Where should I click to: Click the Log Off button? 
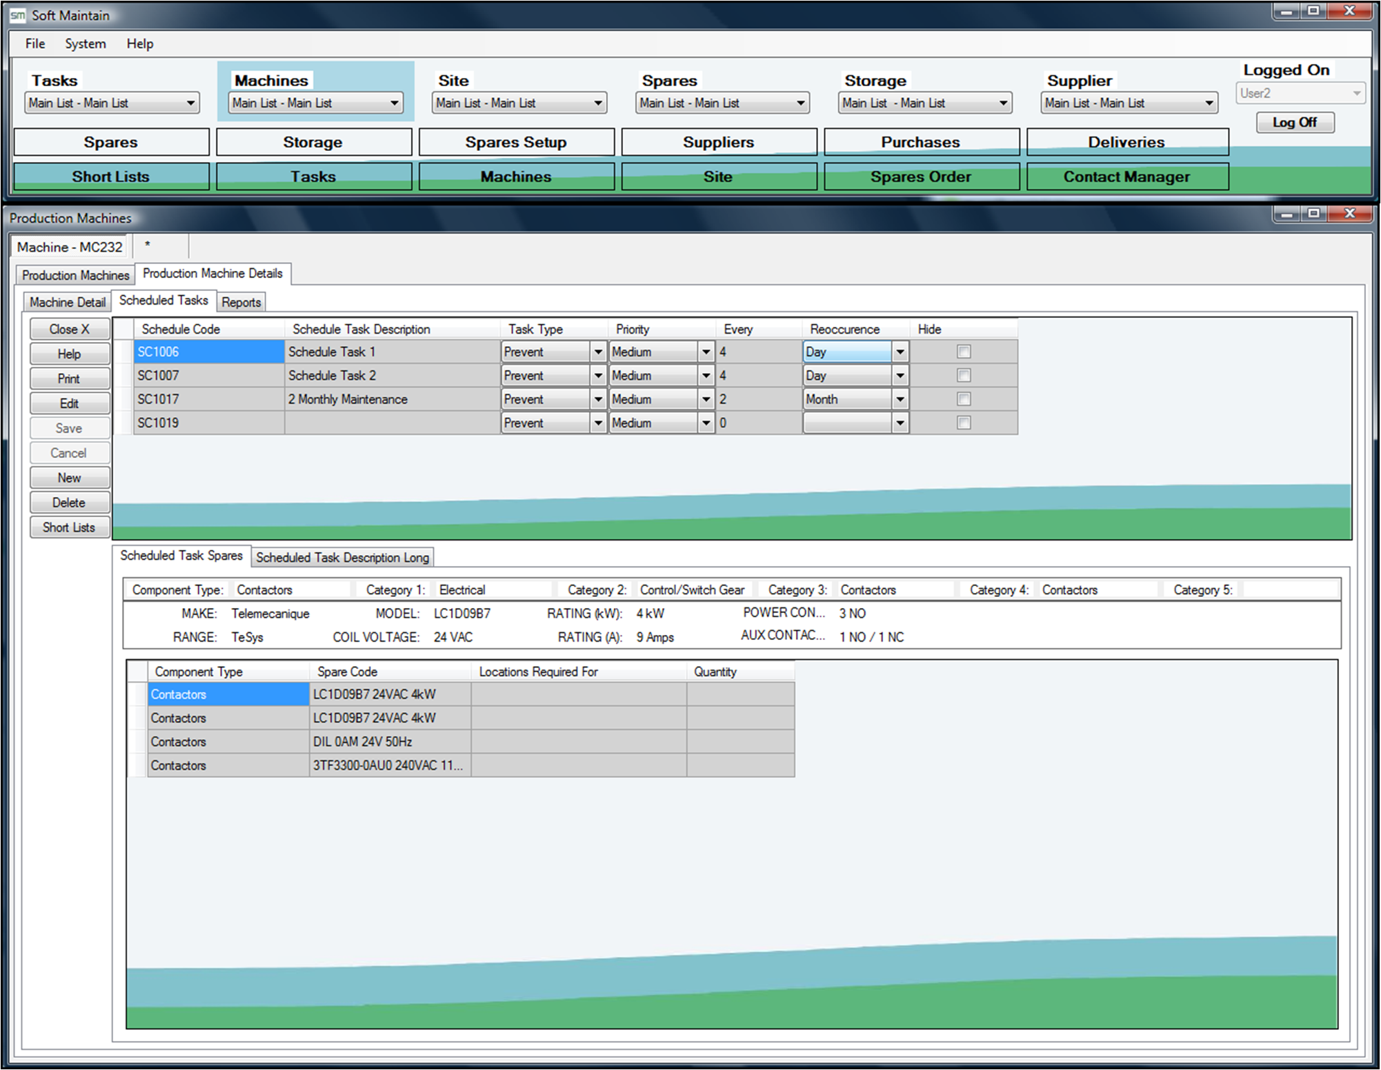click(1295, 122)
